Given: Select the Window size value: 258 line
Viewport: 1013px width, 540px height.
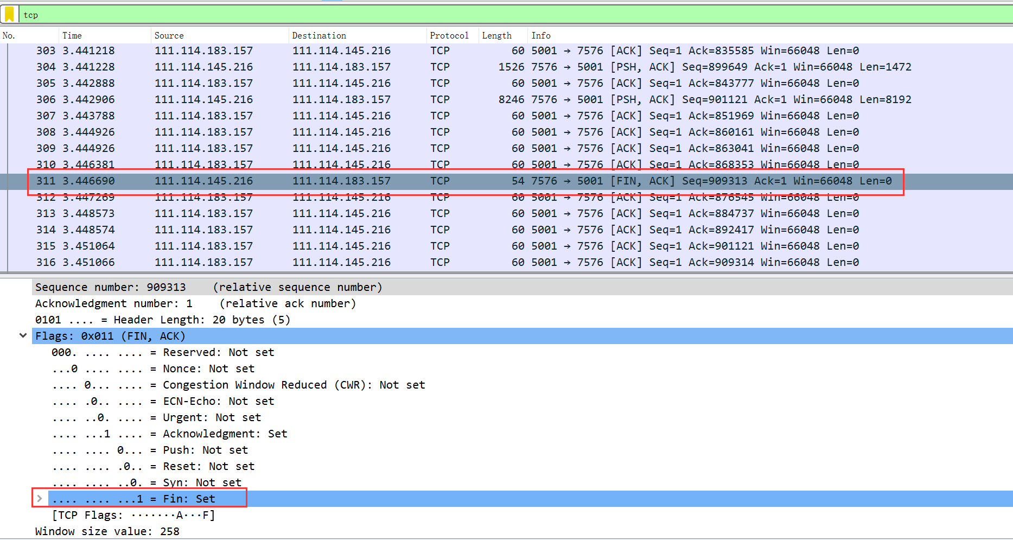Looking at the screenshot, I should pyautogui.click(x=107, y=531).
